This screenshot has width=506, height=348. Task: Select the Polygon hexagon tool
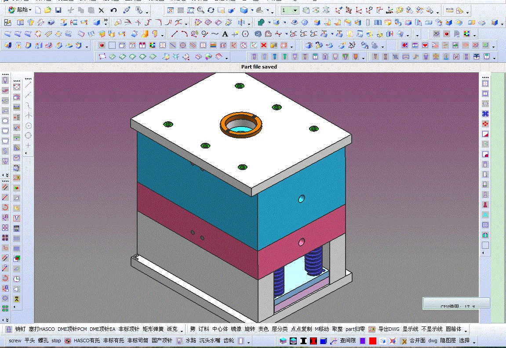click(245, 34)
